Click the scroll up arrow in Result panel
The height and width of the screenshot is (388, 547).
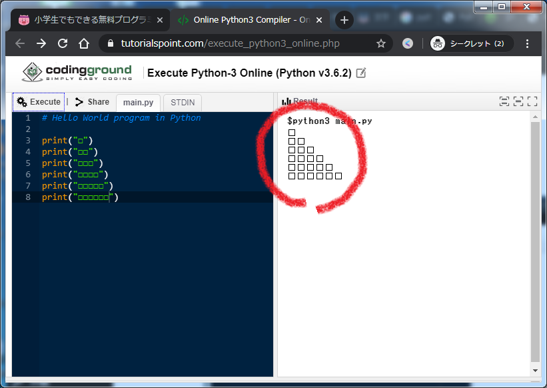click(x=535, y=117)
